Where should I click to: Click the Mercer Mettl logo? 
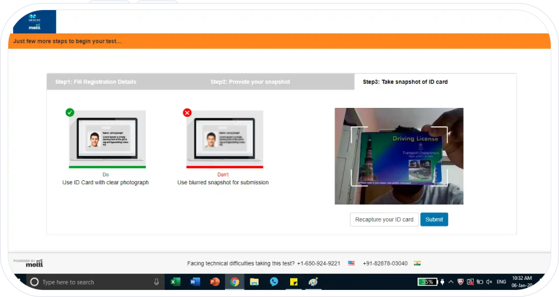[x=34, y=22]
